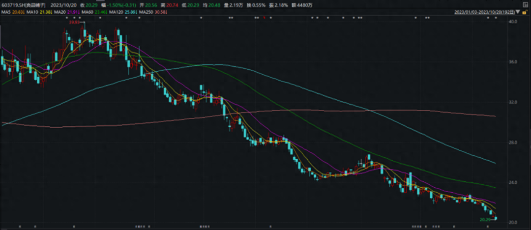Click the 2023/01/03-2023/10/20(192日) date range link
The image size is (531, 230).
[x=485, y=12]
